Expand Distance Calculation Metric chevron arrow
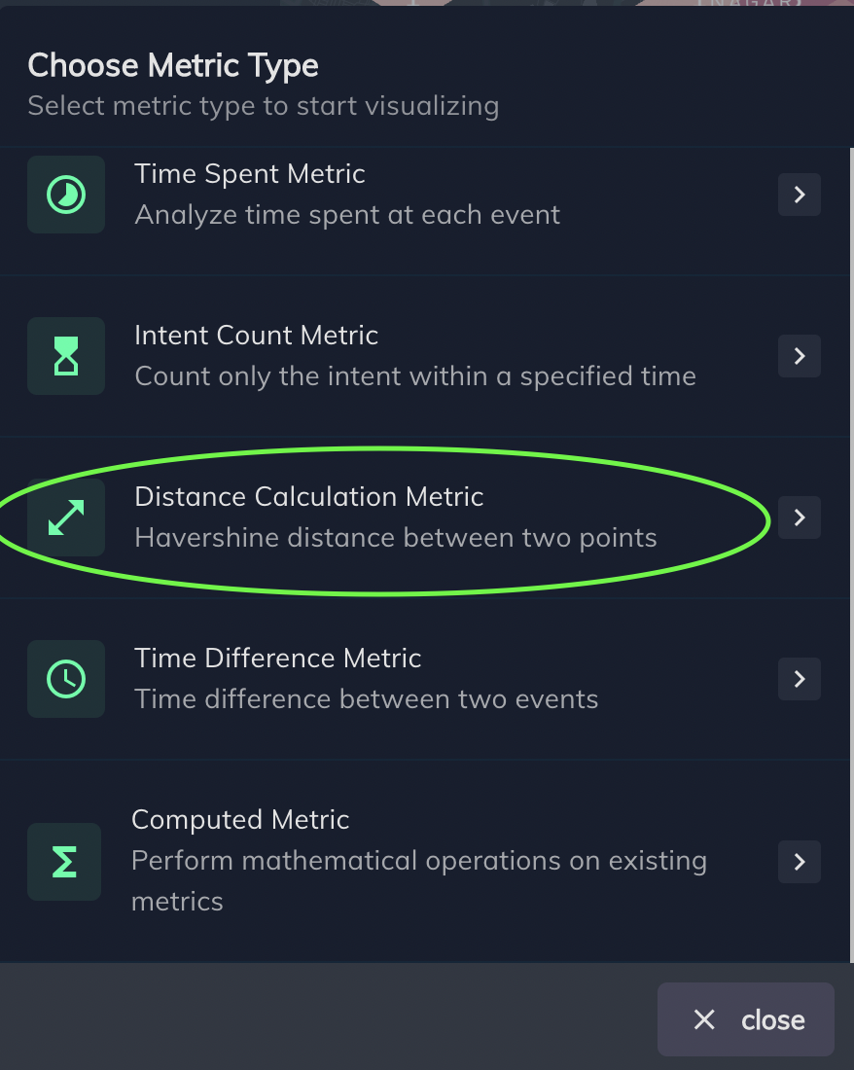Image resolution: width=854 pixels, height=1070 pixels. tap(800, 517)
